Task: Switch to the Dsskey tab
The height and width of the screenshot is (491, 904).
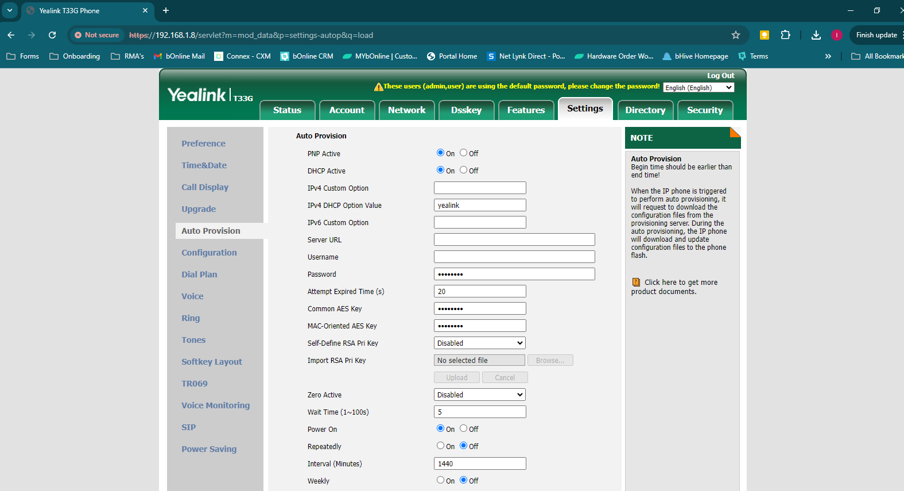Action: 467,110
